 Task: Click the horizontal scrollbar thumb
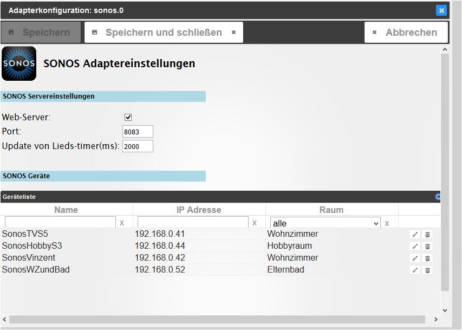tap(217, 319)
